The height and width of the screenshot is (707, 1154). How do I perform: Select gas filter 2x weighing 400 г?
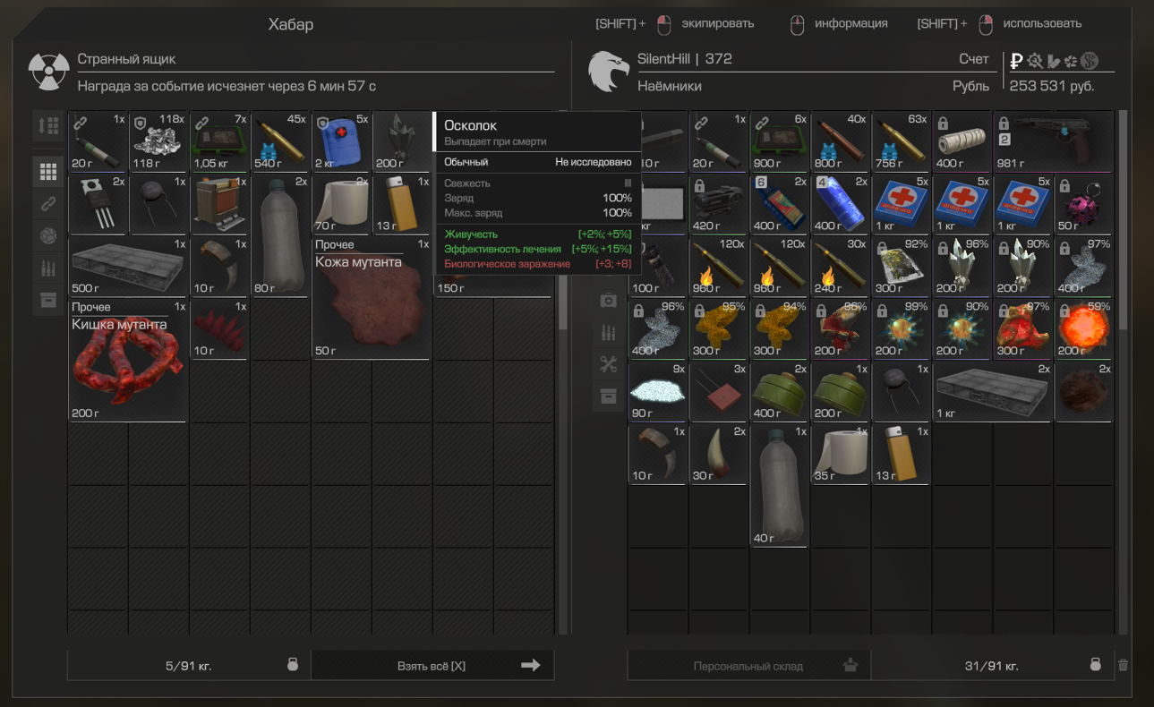click(x=779, y=392)
